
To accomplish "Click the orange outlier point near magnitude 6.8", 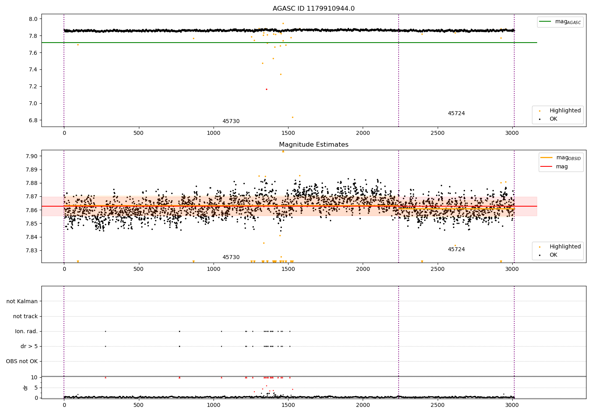I will 292,117.
